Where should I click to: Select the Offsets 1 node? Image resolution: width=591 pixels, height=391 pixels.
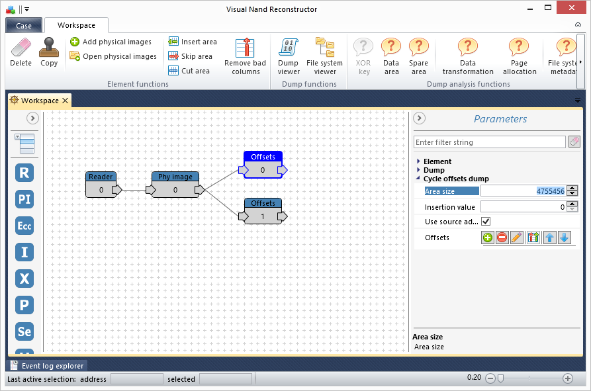pyautogui.click(x=263, y=211)
